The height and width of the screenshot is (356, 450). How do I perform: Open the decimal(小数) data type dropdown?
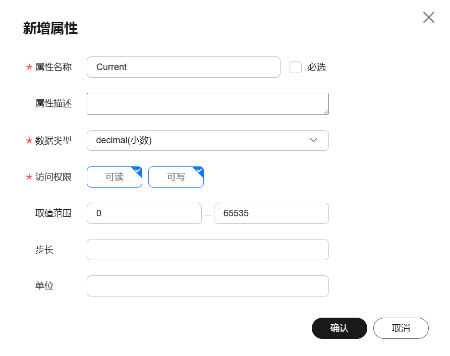(208, 140)
